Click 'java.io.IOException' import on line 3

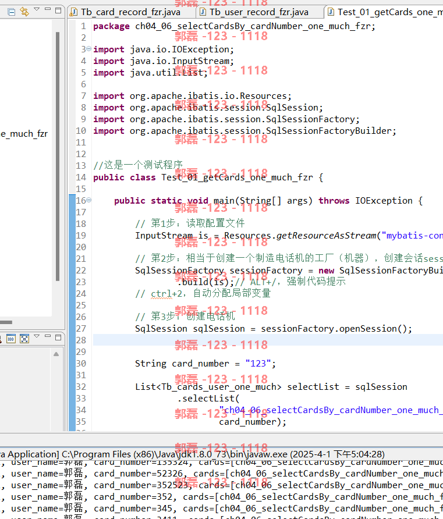[x=182, y=49]
